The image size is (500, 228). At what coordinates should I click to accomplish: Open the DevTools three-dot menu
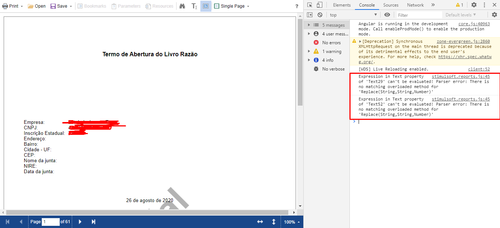pos(484,5)
